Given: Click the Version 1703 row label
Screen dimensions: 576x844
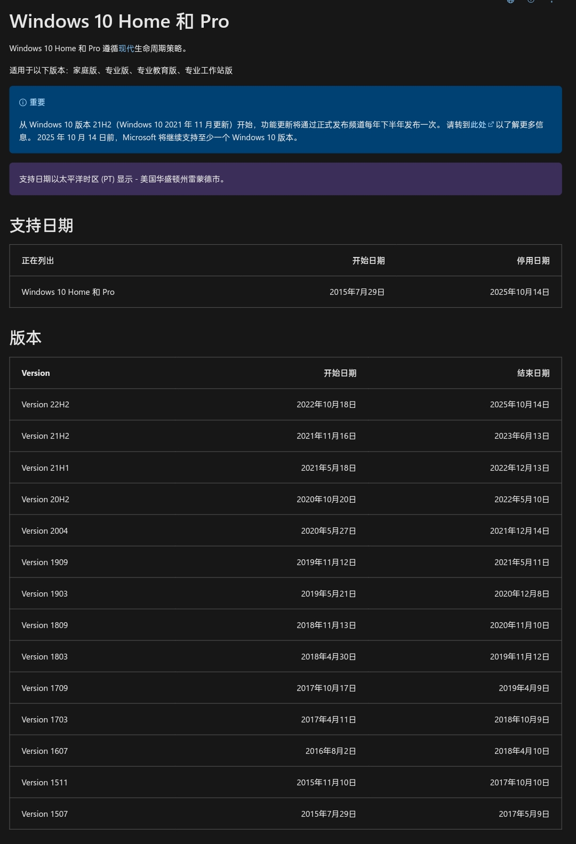Looking at the screenshot, I should pyautogui.click(x=45, y=720).
